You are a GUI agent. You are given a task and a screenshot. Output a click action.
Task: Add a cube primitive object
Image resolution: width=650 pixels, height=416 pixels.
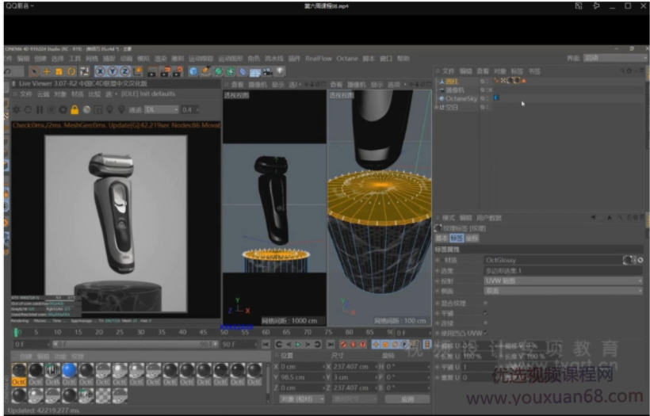(x=193, y=71)
